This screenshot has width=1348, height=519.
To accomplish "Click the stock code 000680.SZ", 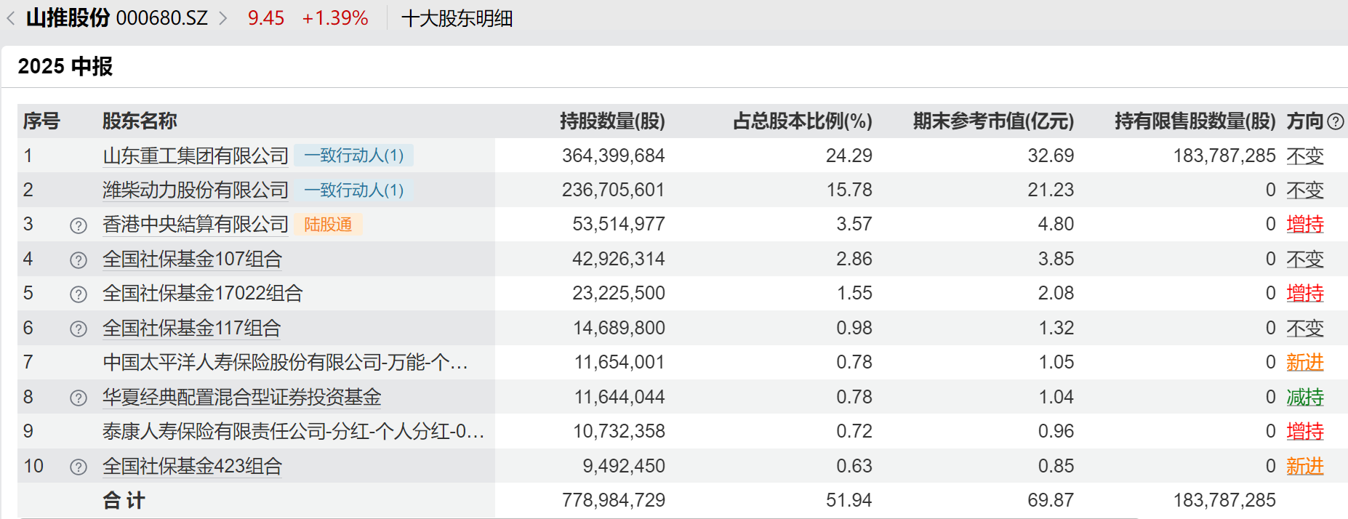I will point(162,18).
